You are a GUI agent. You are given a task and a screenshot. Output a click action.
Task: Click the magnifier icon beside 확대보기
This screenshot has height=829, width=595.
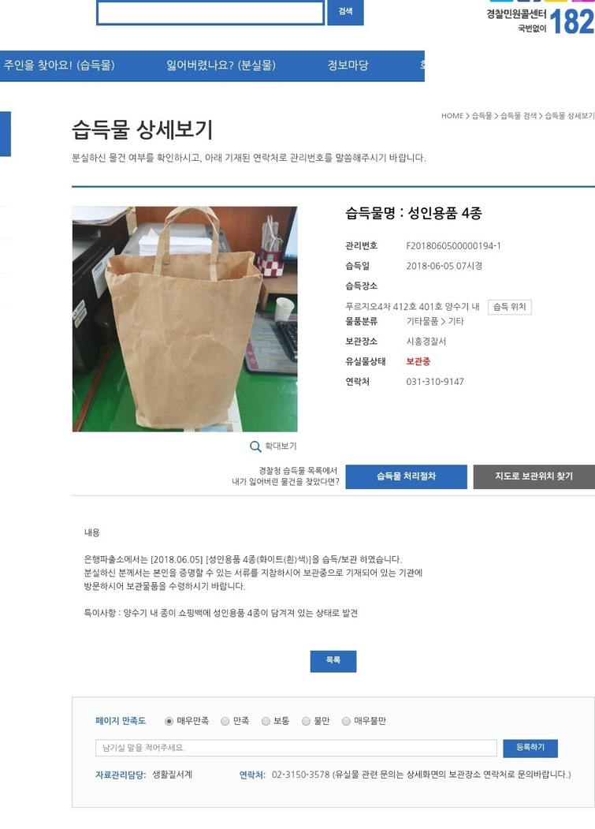click(255, 446)
